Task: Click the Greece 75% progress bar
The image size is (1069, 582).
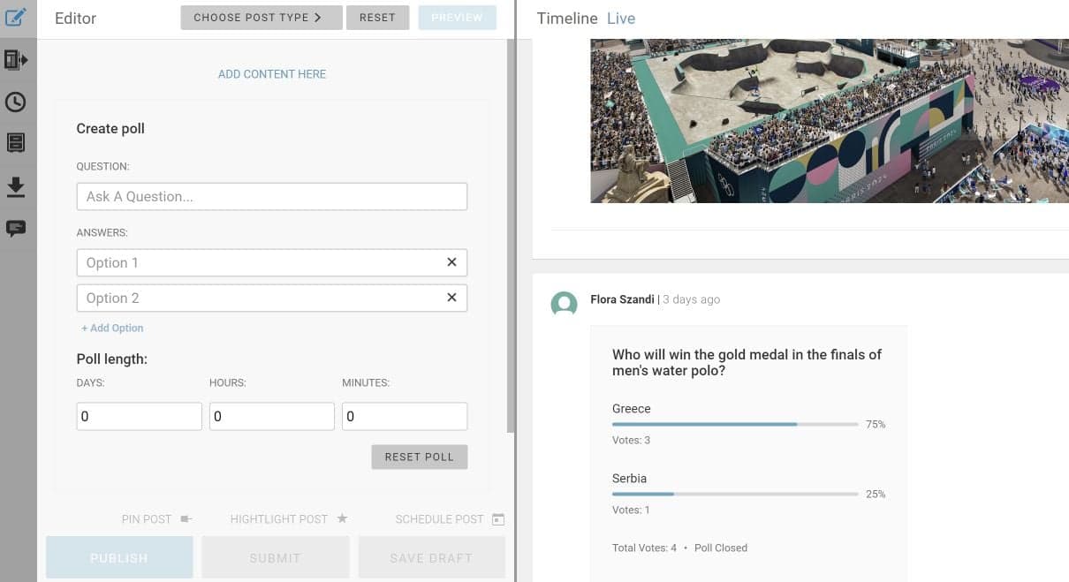Action: [x=735, y=424]
